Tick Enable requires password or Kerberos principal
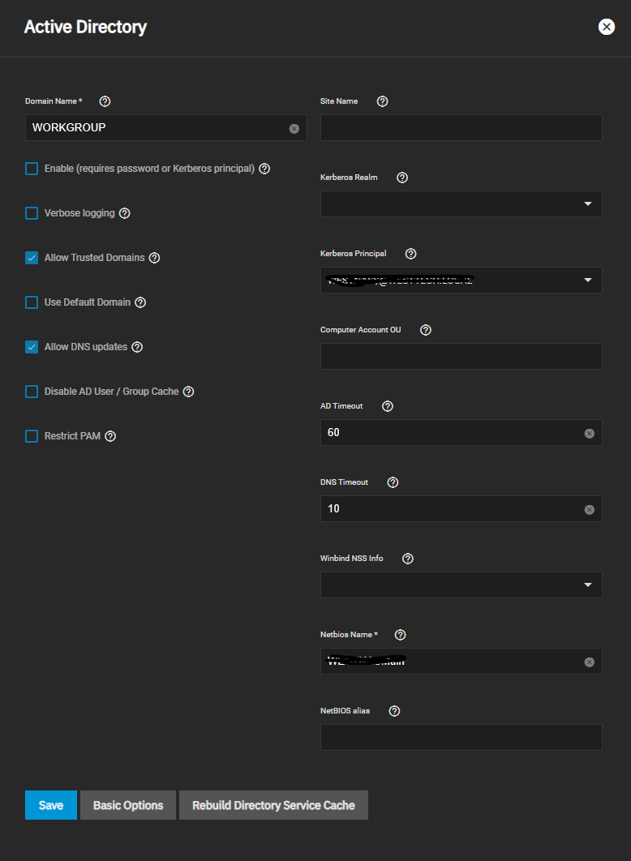The height and width of the screenshot is (861, 631). 32,169
